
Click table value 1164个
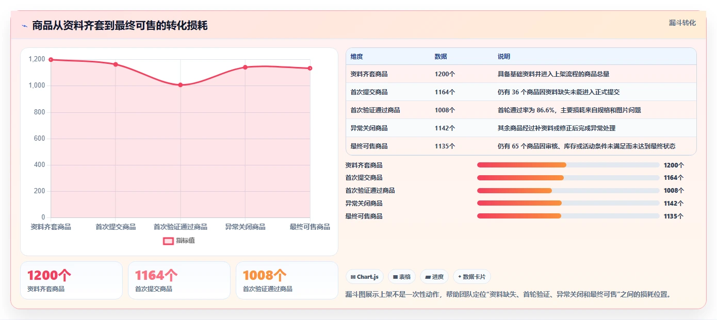point(445,92)
